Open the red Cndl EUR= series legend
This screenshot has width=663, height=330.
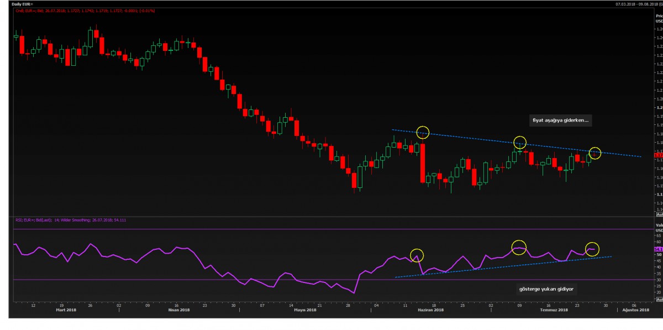pyautogui.click(x=77, y=10)
